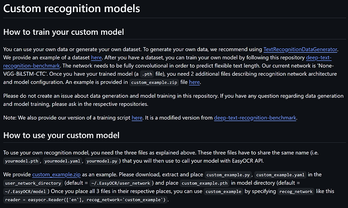This screenshot has height=208, width=348.
Task: Click the easyocr.Reader code line
Action: point(85,200)
